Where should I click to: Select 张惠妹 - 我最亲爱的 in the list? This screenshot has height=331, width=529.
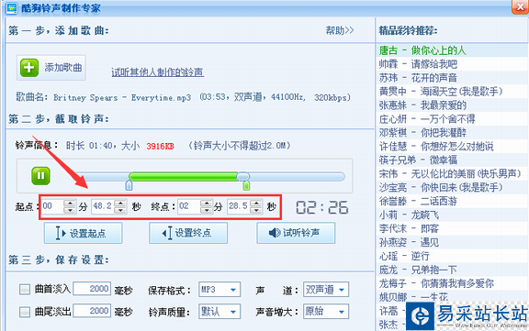pyautogui.click(x=452, y=105)
